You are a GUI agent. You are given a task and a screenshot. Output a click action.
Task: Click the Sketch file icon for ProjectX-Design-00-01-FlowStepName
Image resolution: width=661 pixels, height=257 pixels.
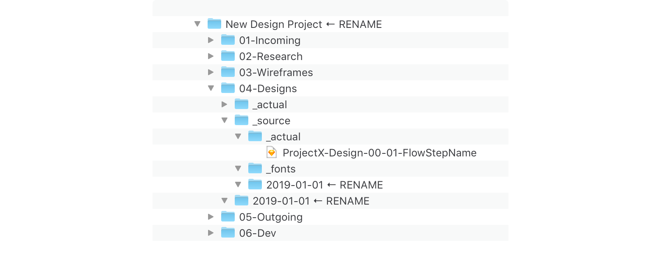click(x=272, y=153)
